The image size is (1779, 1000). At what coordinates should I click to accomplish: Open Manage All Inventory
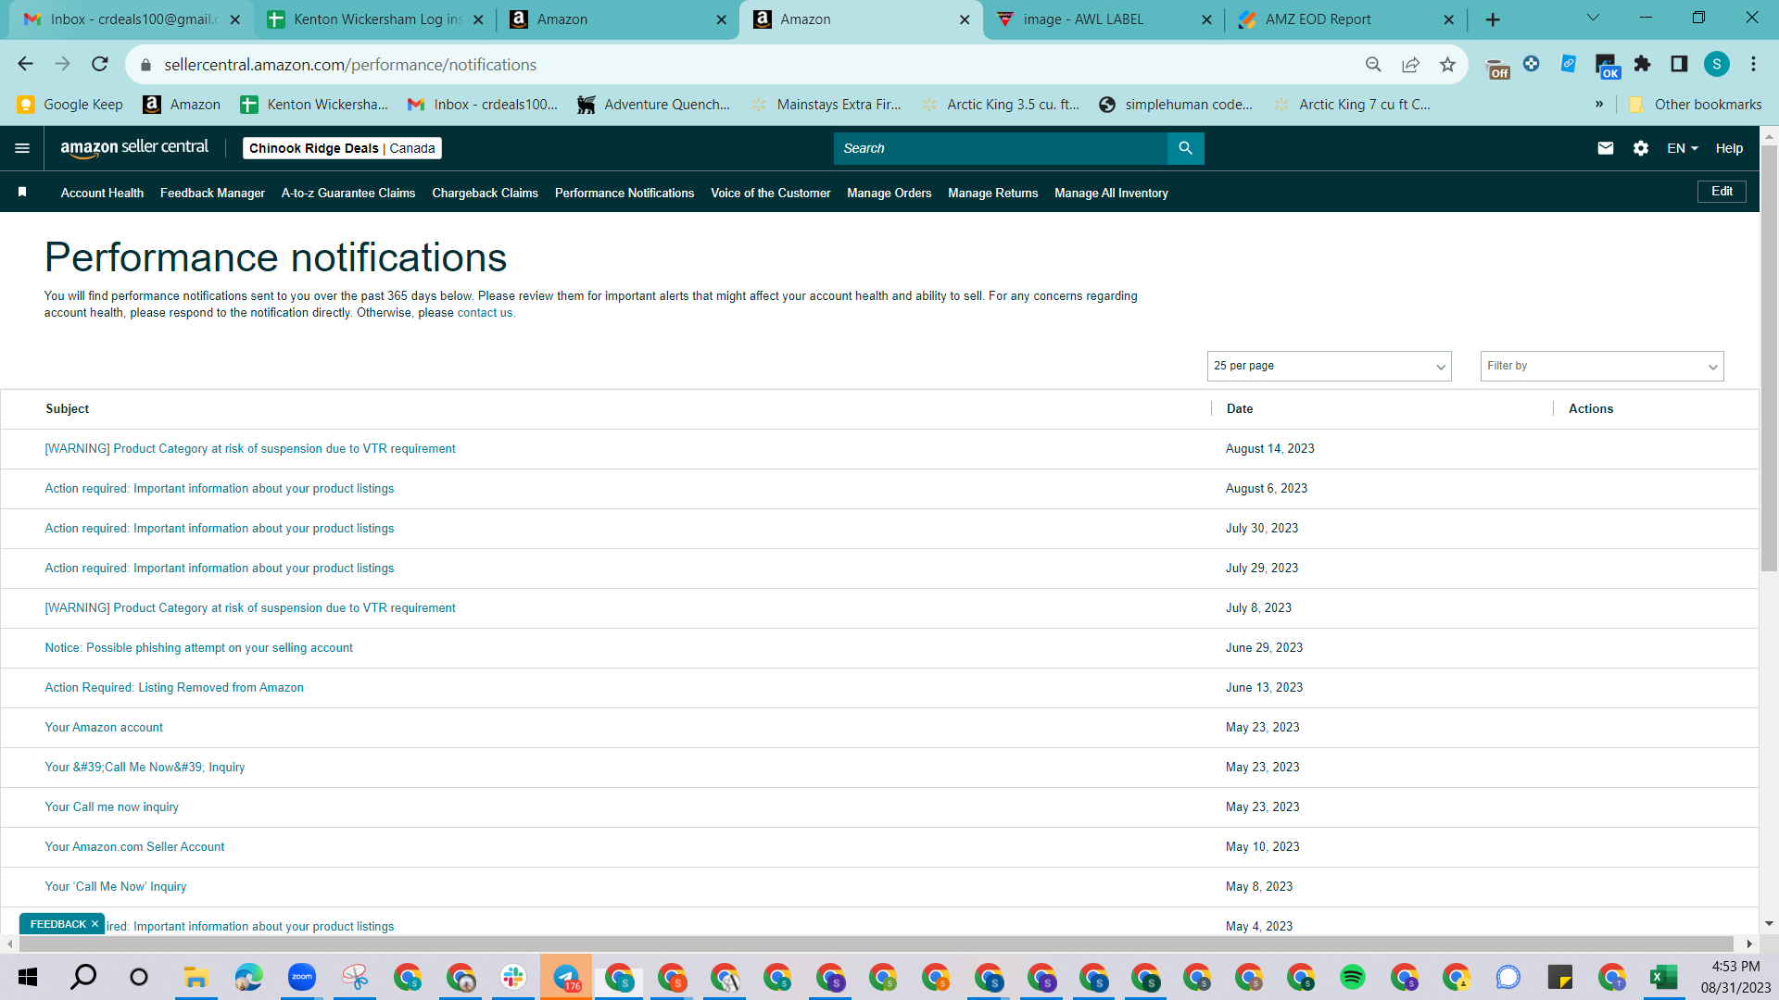coord(1111,193)
